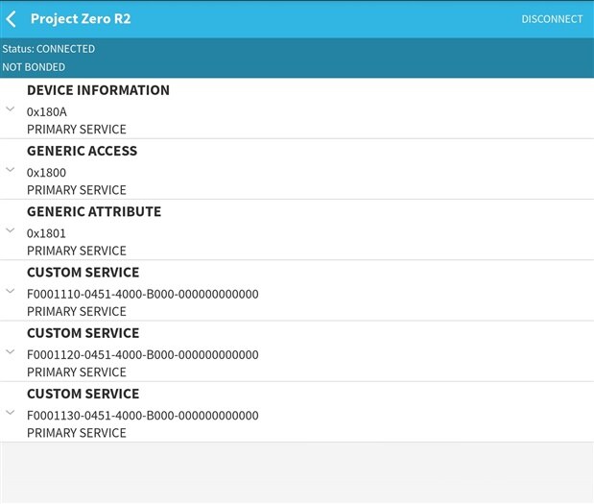The height and width of the screenshot is (504, 594).
Task: Expand chevron for custom service F0001110
Action: pyautogui.click(x=11, y=291)
